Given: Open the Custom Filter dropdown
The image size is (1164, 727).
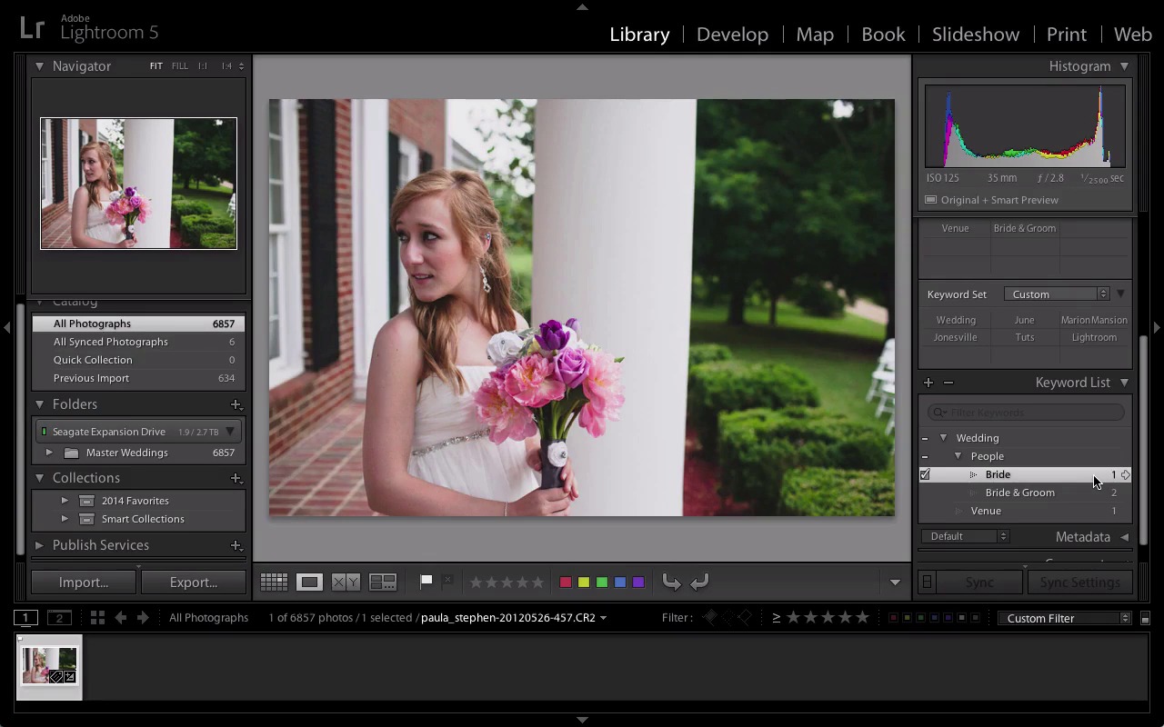Looking at the screenshot, I should (x=1064, y=619).
